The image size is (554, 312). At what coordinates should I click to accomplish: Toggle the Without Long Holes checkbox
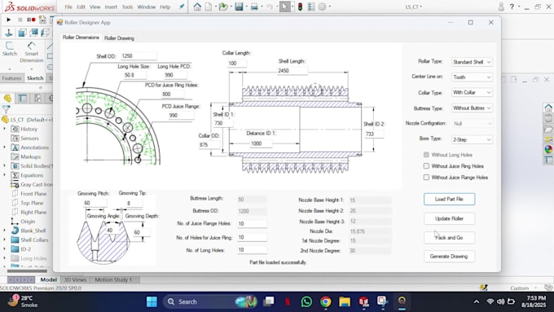click(426, 155)
